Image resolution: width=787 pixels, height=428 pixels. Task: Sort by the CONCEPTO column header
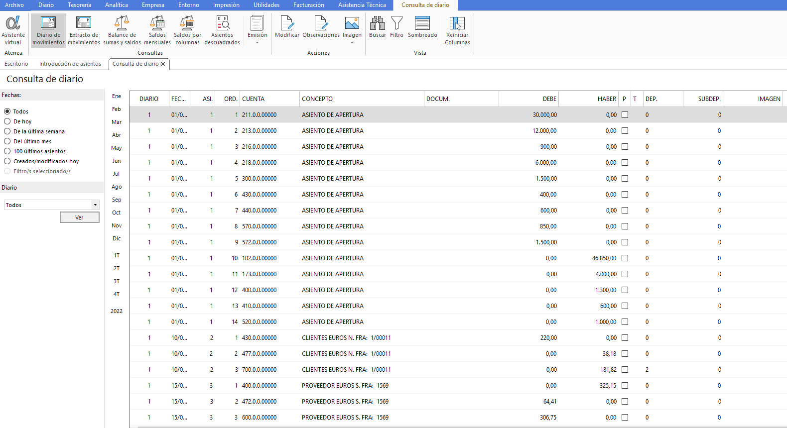tap(362, 99)
